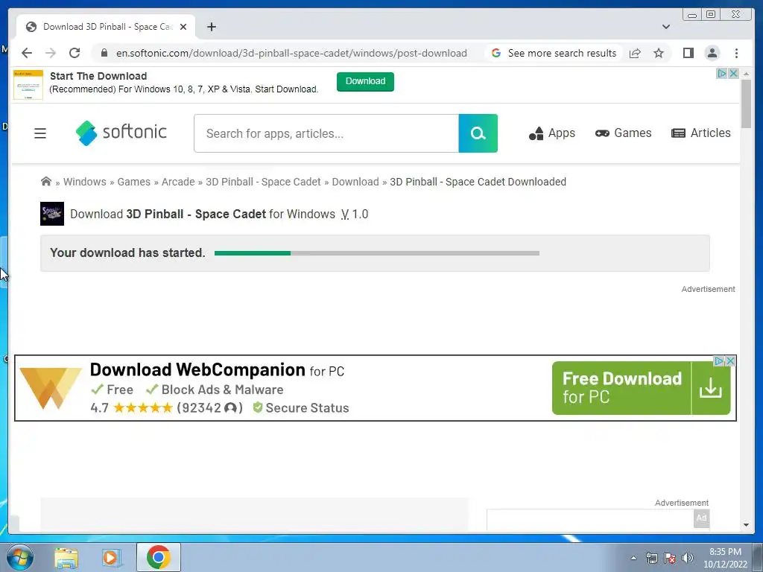Click Chrome icon in taskbar
The height and width of the screenshot is (572, 763).
159,557
